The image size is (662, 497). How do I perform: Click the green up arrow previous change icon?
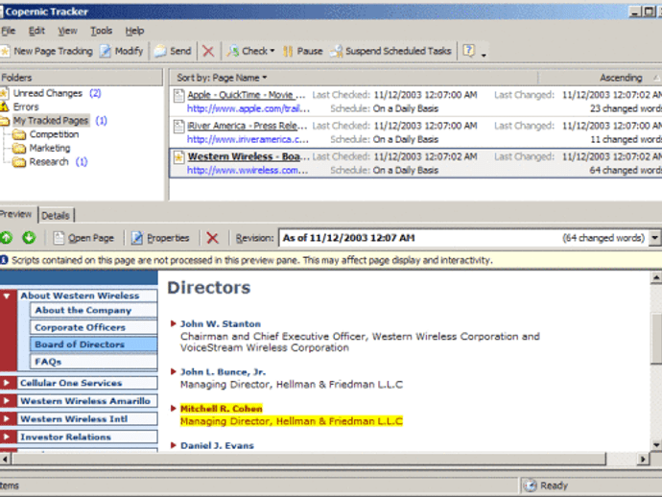tap(7, 238)
